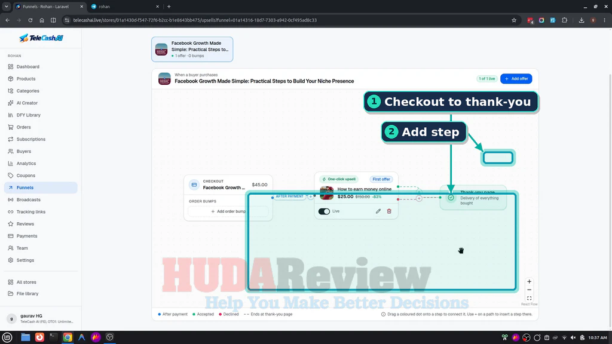Go to the browser home page
The height and width of the screenshot is (344, 612).
coord(42,20)
